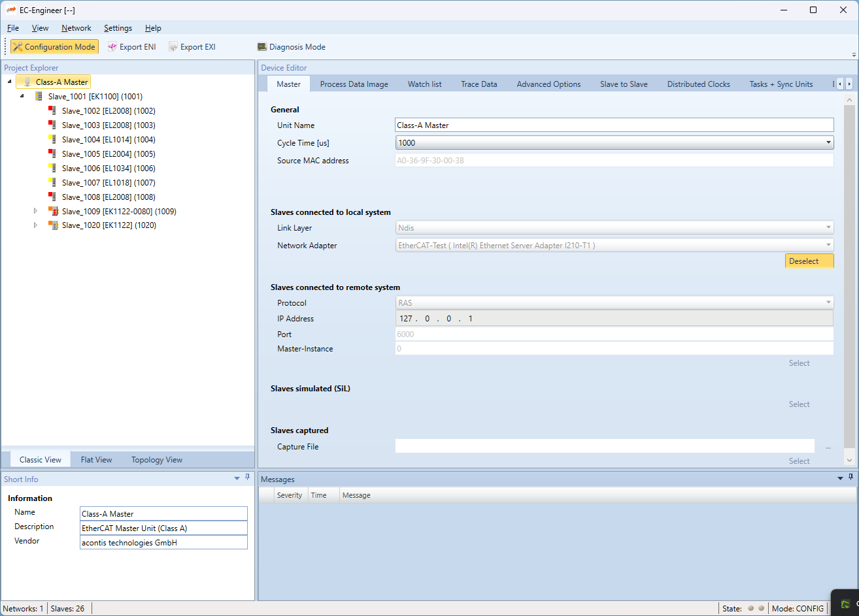Click the Deselect button

[809, 261]
